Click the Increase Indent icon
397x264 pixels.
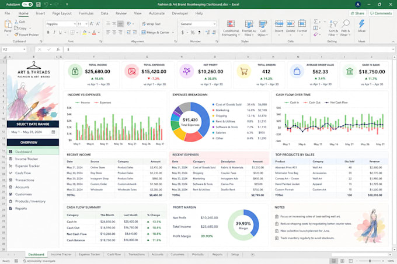click(135, 32)
